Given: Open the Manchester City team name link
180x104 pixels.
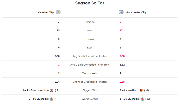Looking at the screenshot, I should pyautogui.click(x=136, y=12).
